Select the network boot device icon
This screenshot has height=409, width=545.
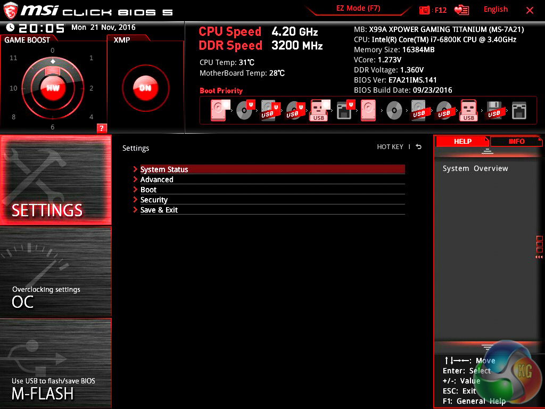click(519, 111)
